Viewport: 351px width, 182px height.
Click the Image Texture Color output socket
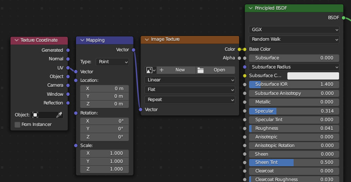tap(239, 49)
